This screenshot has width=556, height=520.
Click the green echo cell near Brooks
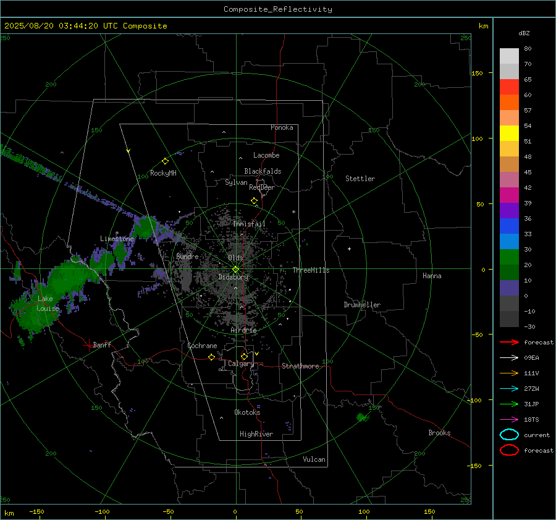[x=361, y=417]
